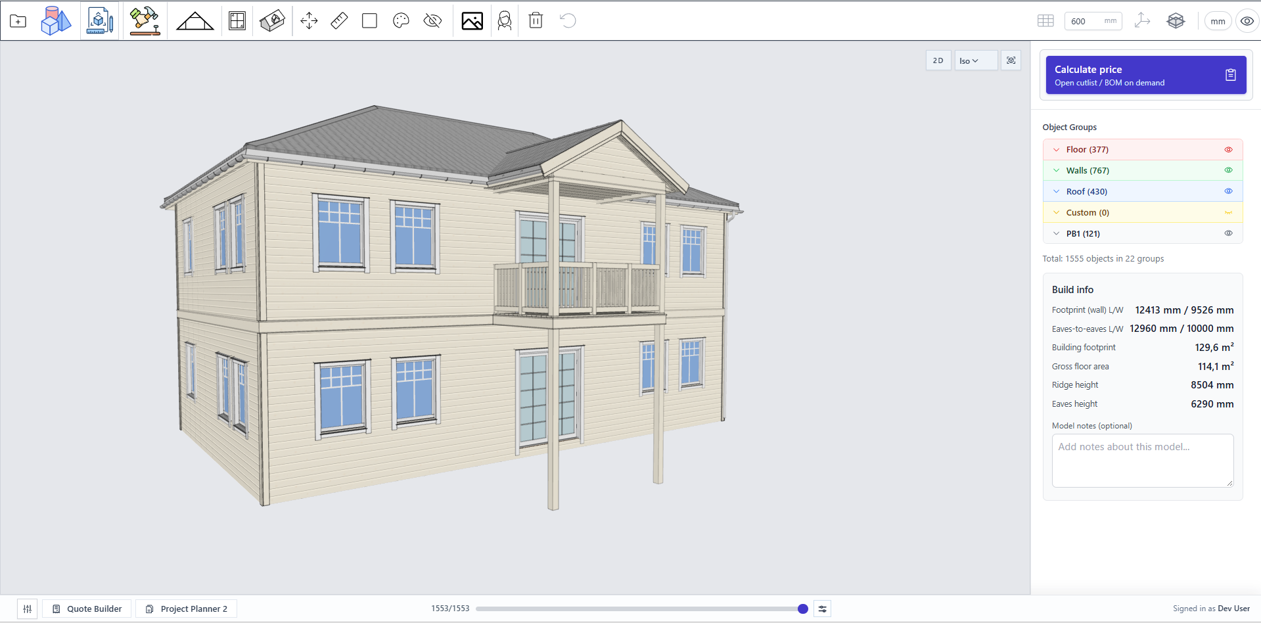Switch viewport to 2D mode

(938, 60)
